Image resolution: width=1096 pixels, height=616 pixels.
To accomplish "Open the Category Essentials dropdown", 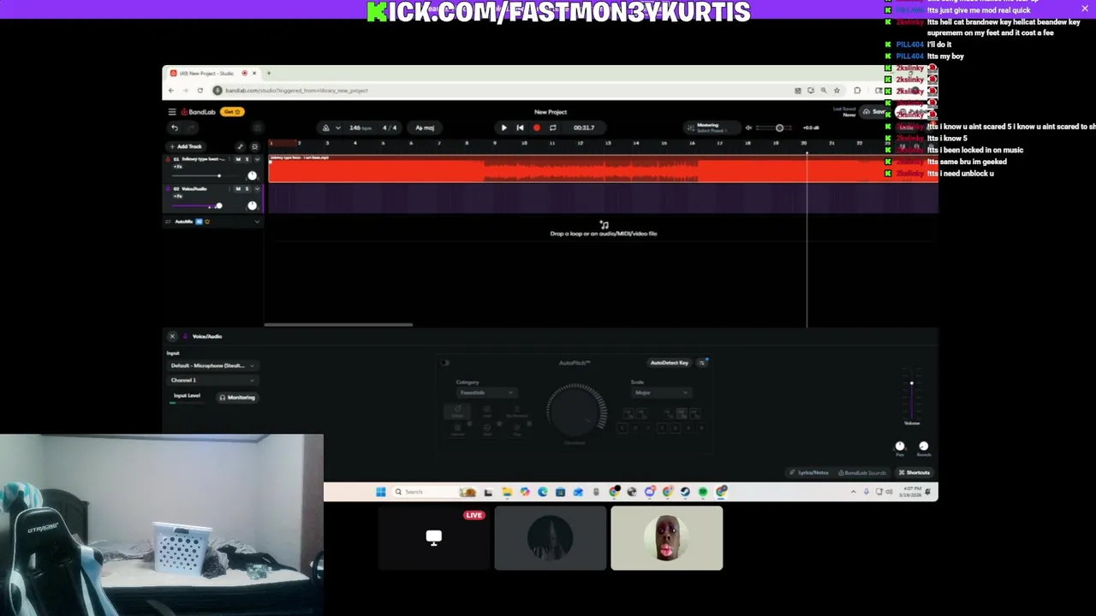I will pos(486,393).
